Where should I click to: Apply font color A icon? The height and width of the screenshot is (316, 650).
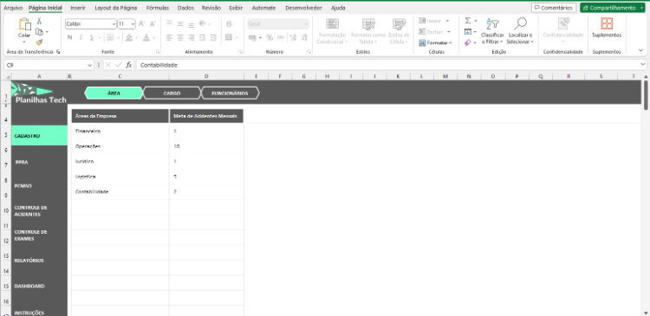(146, 38)
